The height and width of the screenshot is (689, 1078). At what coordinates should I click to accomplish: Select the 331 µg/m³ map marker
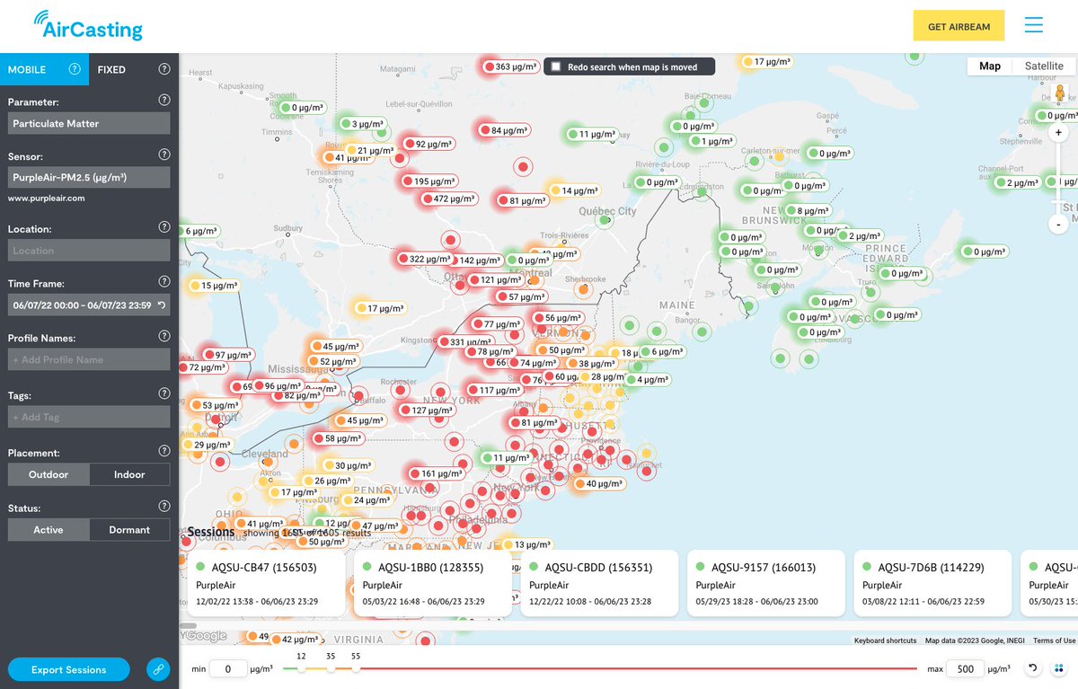coord(464,342)
